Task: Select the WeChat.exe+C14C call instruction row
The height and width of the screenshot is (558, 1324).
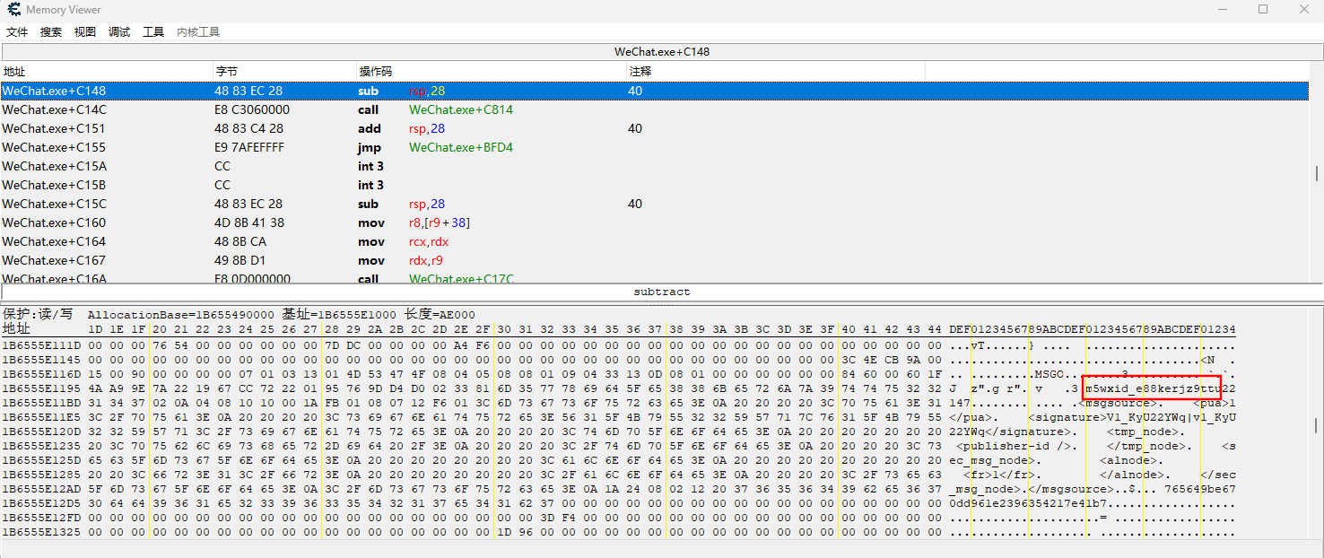Action: [655, 109]
